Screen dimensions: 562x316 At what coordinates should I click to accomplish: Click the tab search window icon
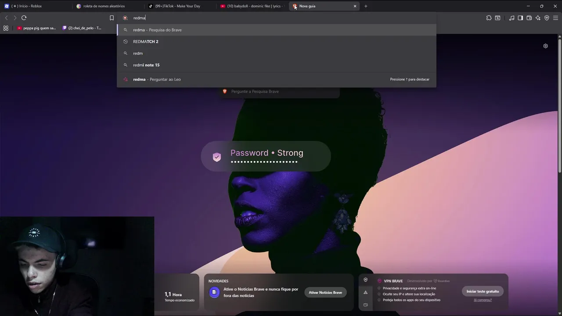497,18
